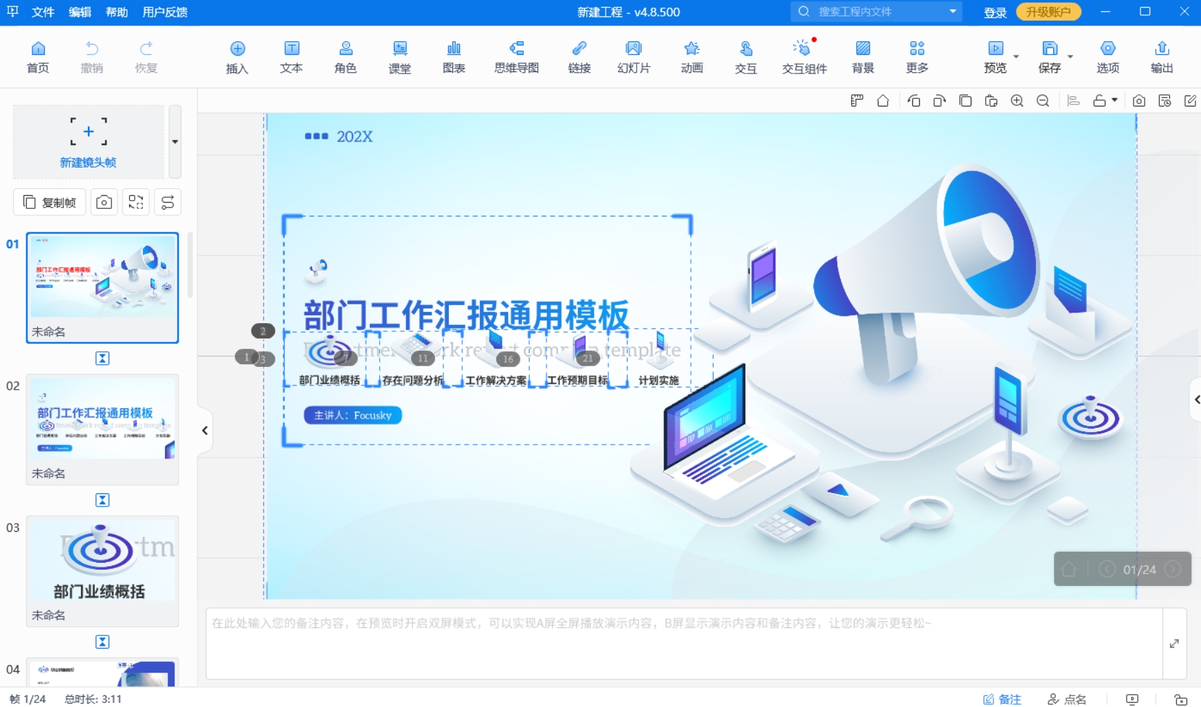1201x707 pixels.
Task: Zoom out on the canvas
Action: (1043, 101)
